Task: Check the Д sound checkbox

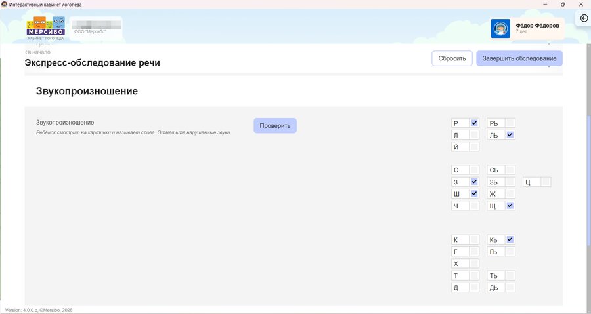Action: pyautogui.click(x=474, y=287)
